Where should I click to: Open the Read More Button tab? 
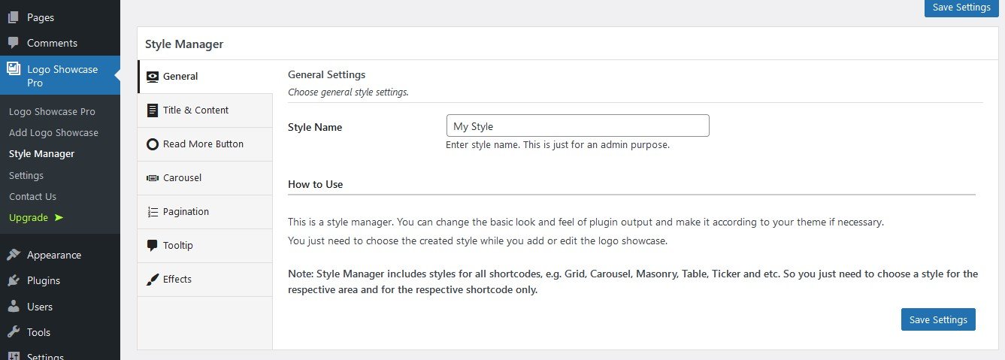[205, 144]
